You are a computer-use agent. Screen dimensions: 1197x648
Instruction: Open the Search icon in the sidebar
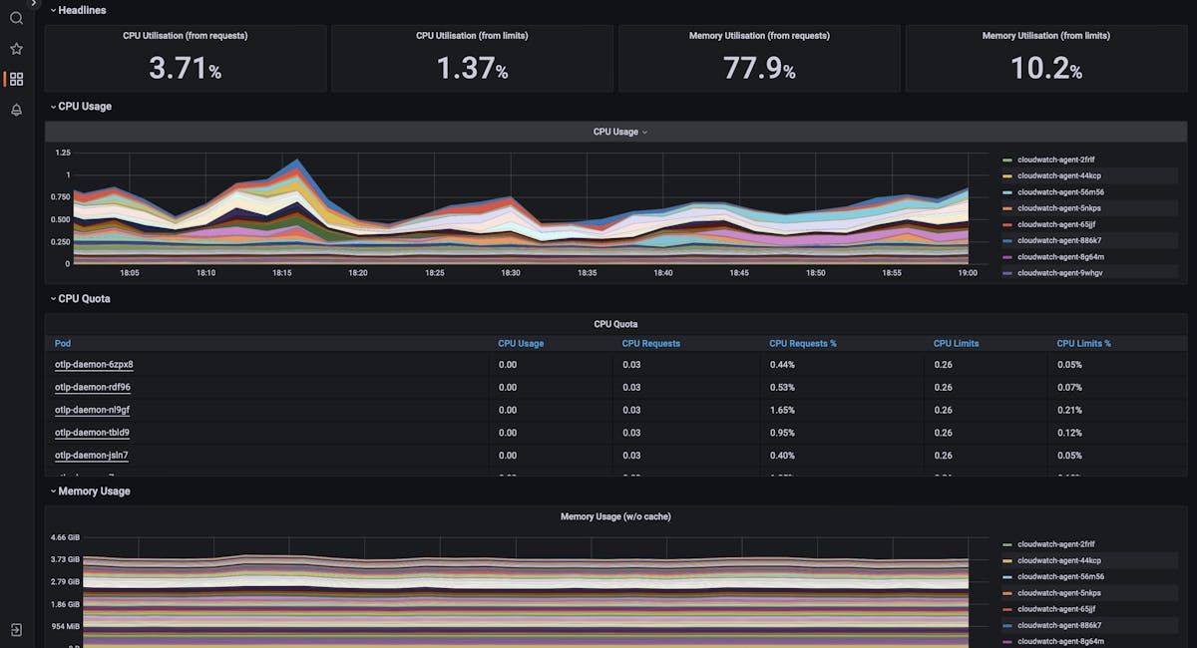[15, 18]
